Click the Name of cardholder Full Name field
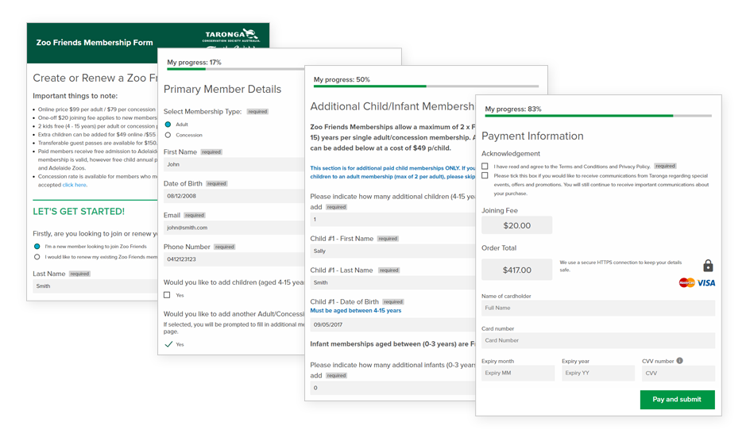This screenshot has height=437, width=746. click(598, 308)
